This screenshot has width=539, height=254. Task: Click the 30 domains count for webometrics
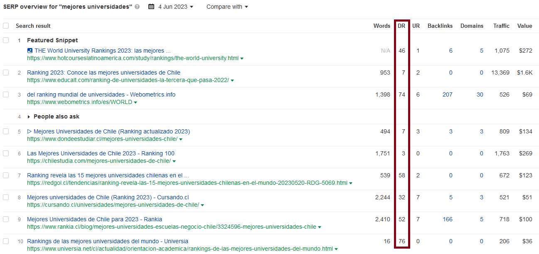[480, 94]
